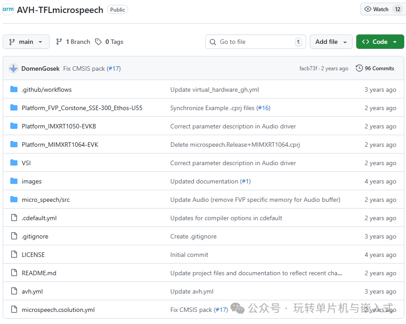This screenshot has height=324, width=406.
Task: Open the VSI folder
Action: (x=26, y=163)
